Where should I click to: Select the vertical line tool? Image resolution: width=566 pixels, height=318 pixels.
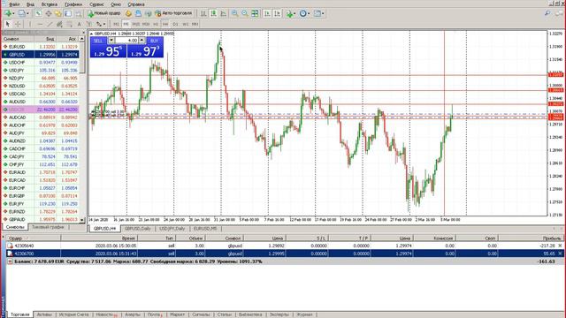30,24
